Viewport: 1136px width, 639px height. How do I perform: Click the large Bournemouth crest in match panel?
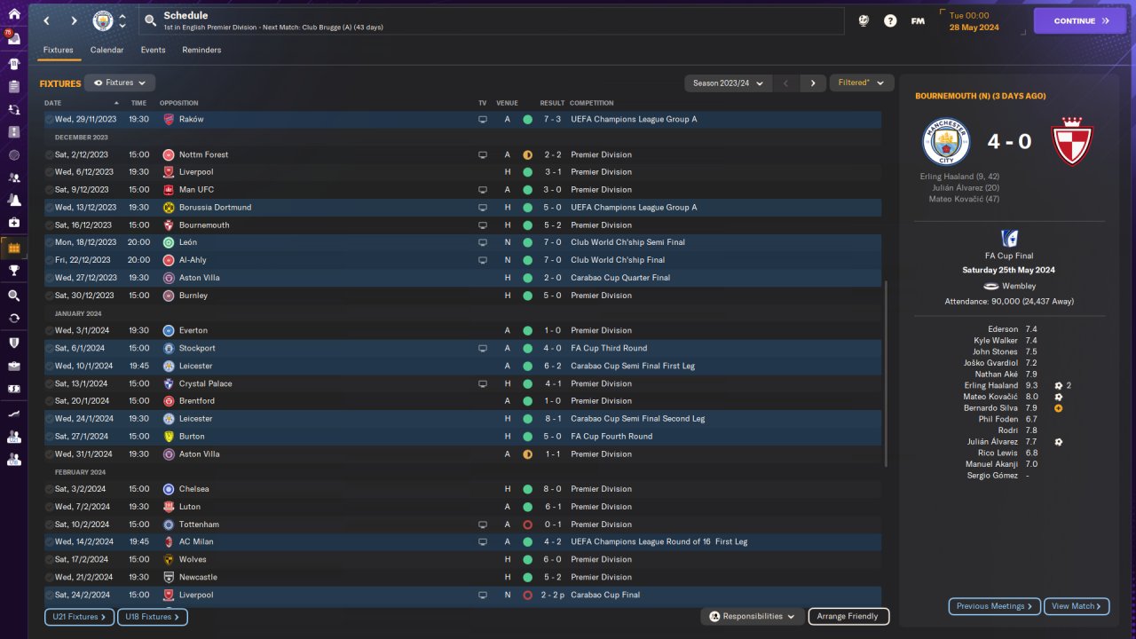pyautogui.click(x=1072, y=141)
